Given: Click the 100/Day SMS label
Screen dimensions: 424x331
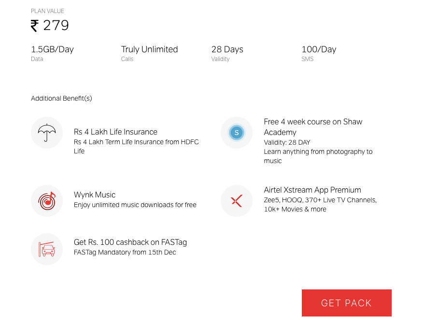Looking at the screenshot, I should [x=318, y=53].
